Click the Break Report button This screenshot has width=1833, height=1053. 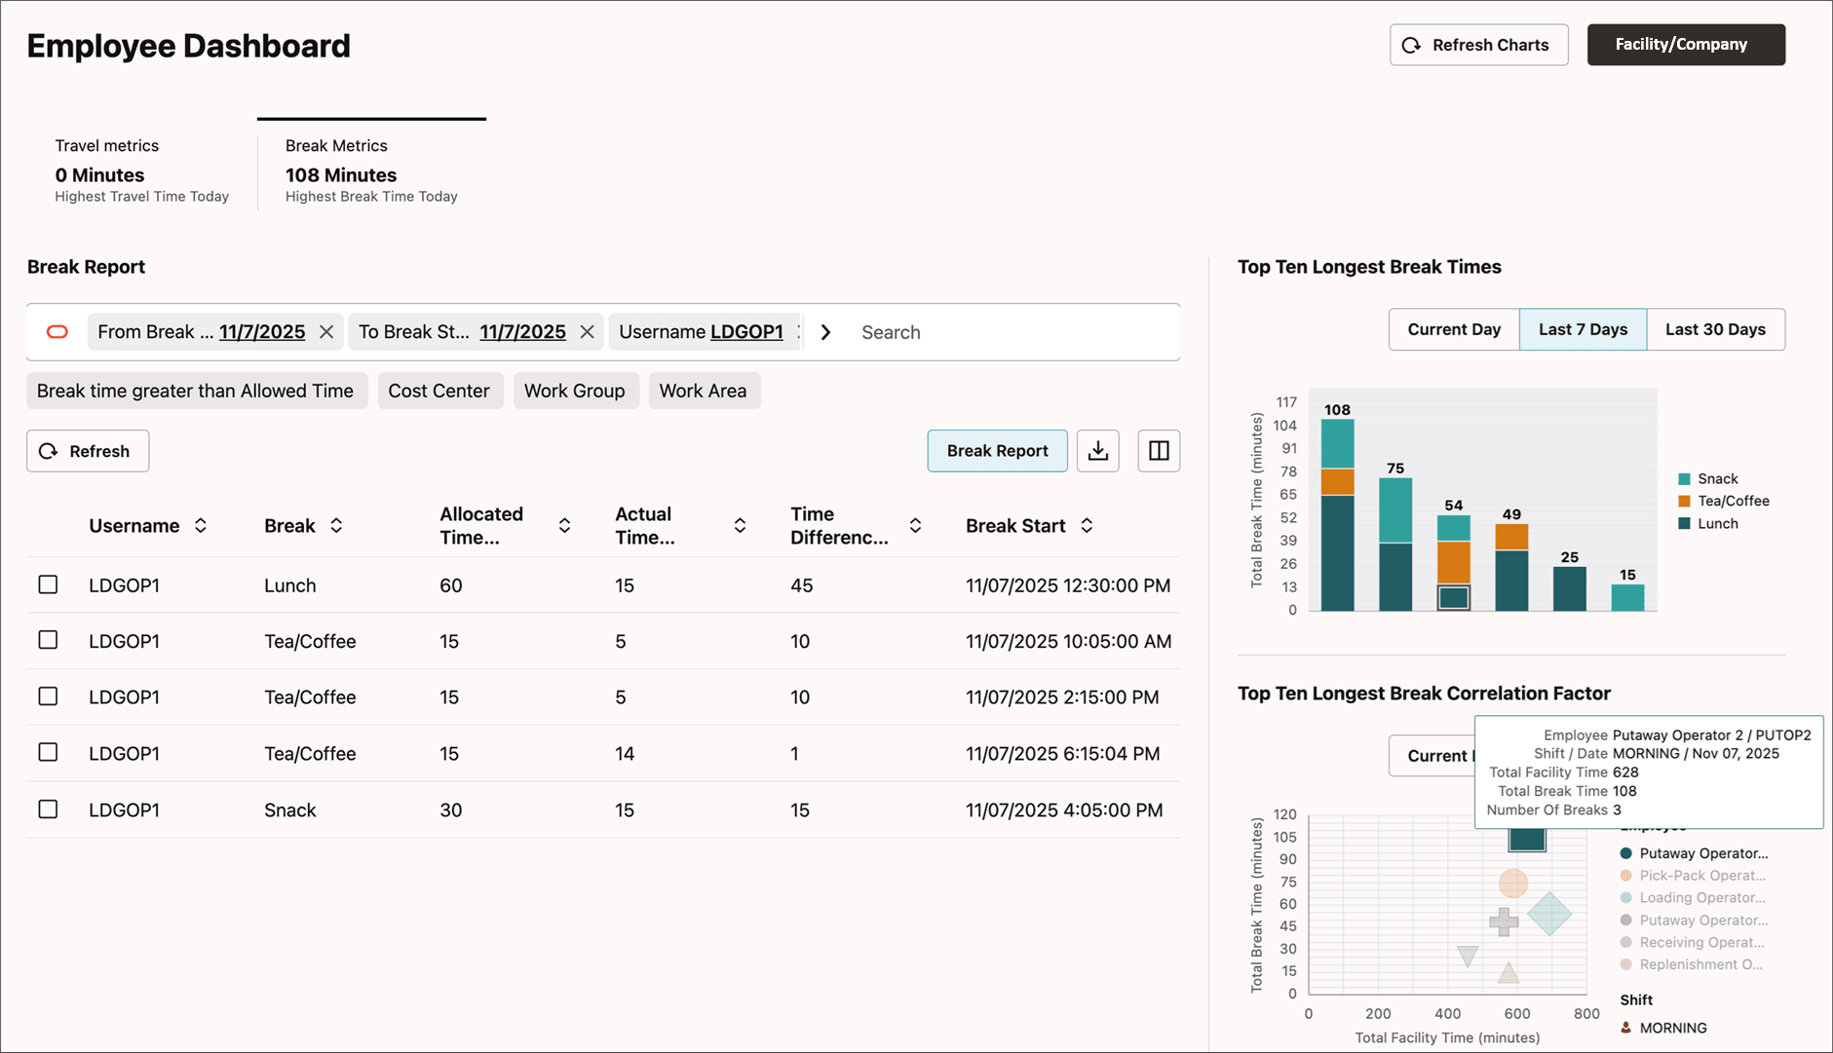click(x=997, y=450)
